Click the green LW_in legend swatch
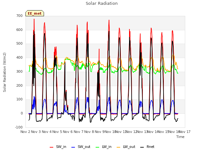This screenshot has width=204, height=153. (x=98, y=147)
